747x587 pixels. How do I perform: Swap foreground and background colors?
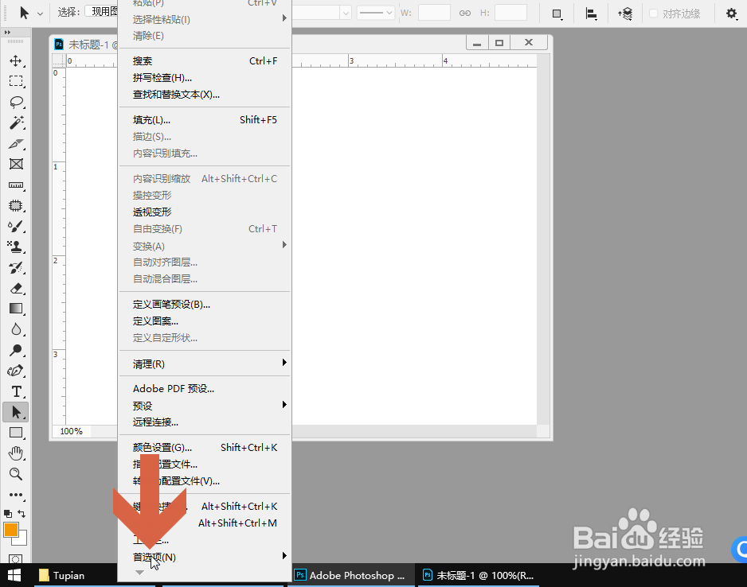(22, 513)
